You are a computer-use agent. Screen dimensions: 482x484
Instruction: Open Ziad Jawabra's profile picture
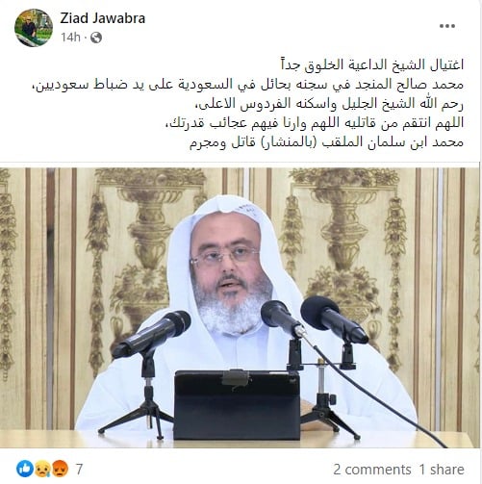[34, 28]
